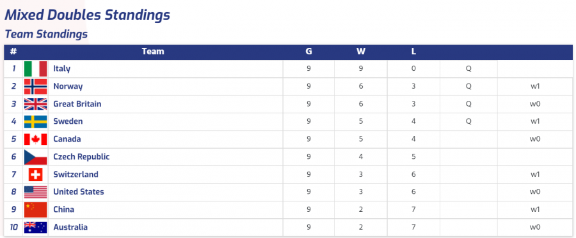The image size is (576, 238).
Task: Click the Great Britain flag icon
Action: point(36,104)
